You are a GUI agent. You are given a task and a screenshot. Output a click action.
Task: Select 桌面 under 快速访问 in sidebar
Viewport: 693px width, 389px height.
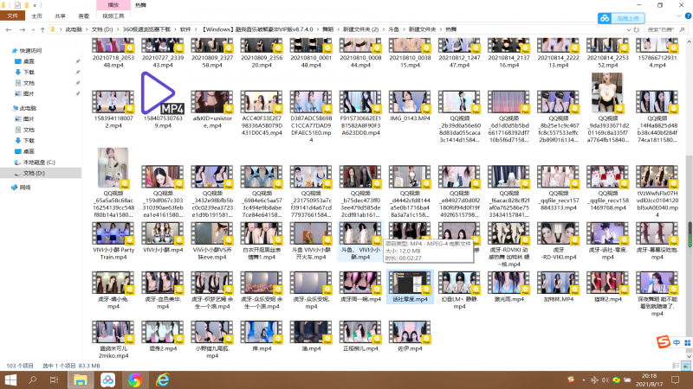click(x=29, y=61)
